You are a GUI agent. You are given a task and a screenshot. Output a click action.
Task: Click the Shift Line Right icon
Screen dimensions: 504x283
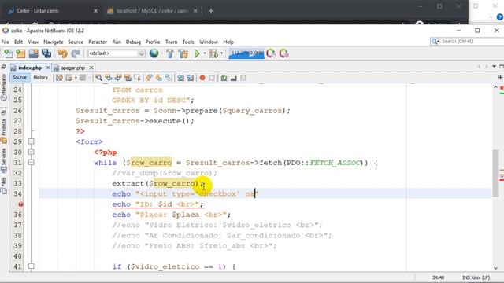tap(191, 78)
